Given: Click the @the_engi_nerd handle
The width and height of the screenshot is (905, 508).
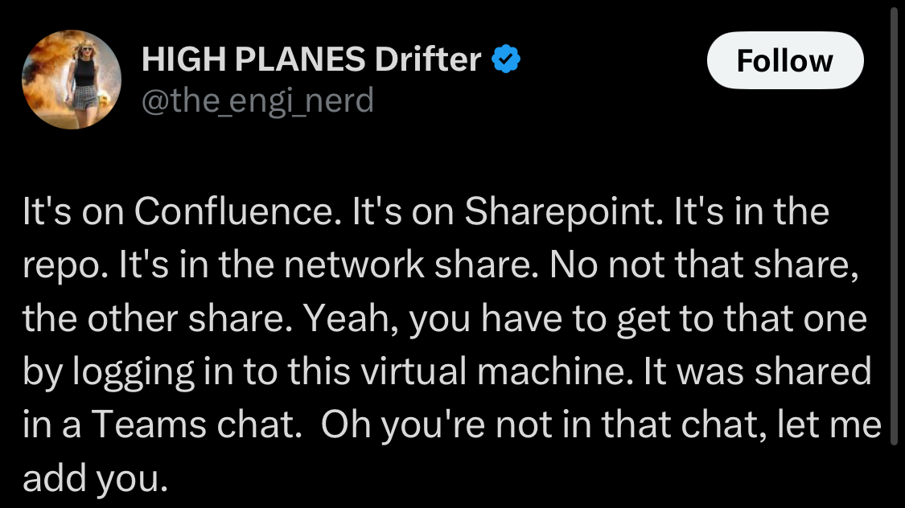Looking at the screenshot, I should click(257, 100).
